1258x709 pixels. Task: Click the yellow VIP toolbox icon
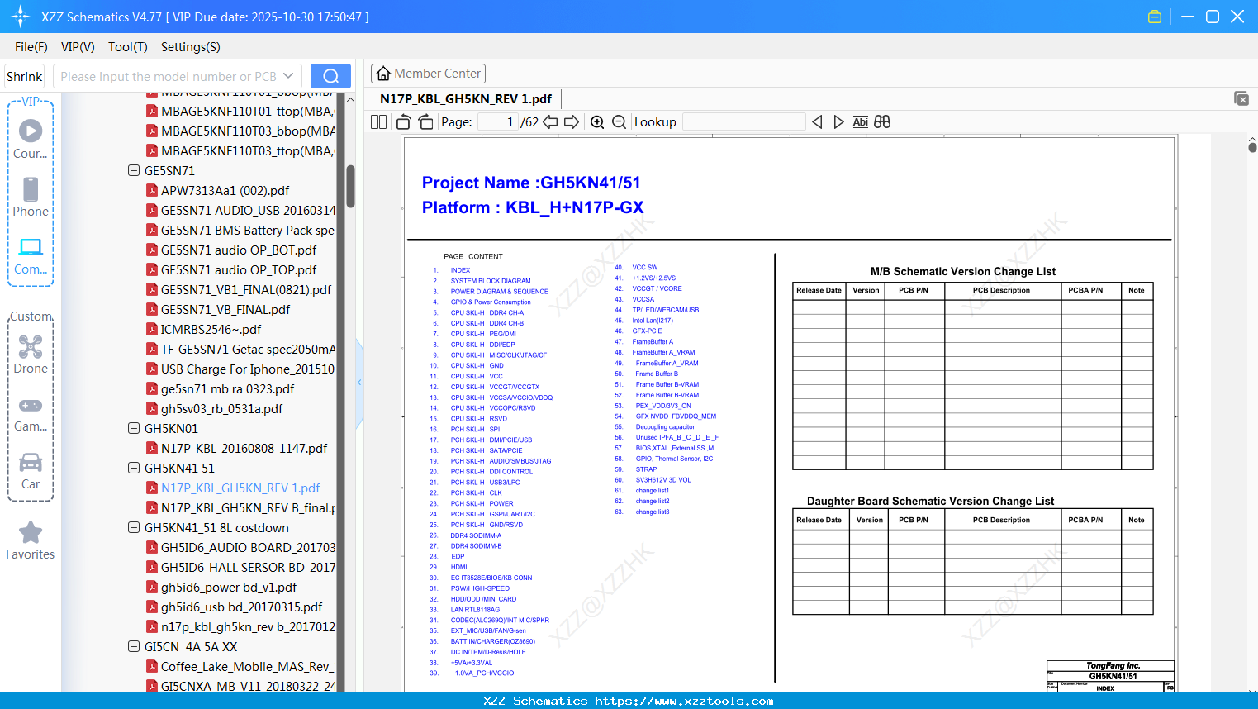click(1155, 17)
